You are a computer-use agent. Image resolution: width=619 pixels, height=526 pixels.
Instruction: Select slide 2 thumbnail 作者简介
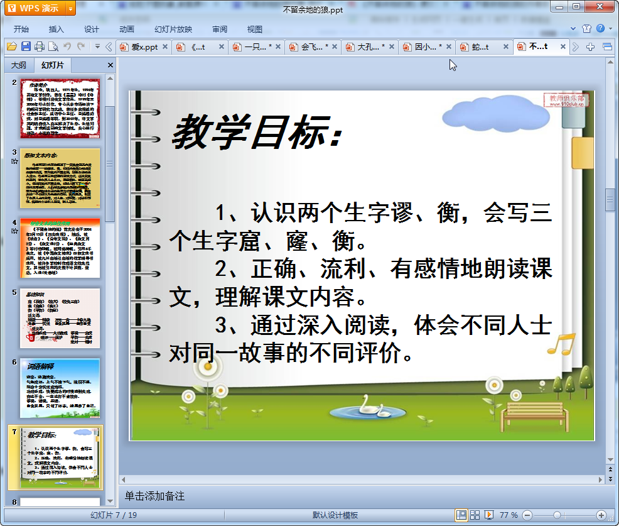(60, 108)
